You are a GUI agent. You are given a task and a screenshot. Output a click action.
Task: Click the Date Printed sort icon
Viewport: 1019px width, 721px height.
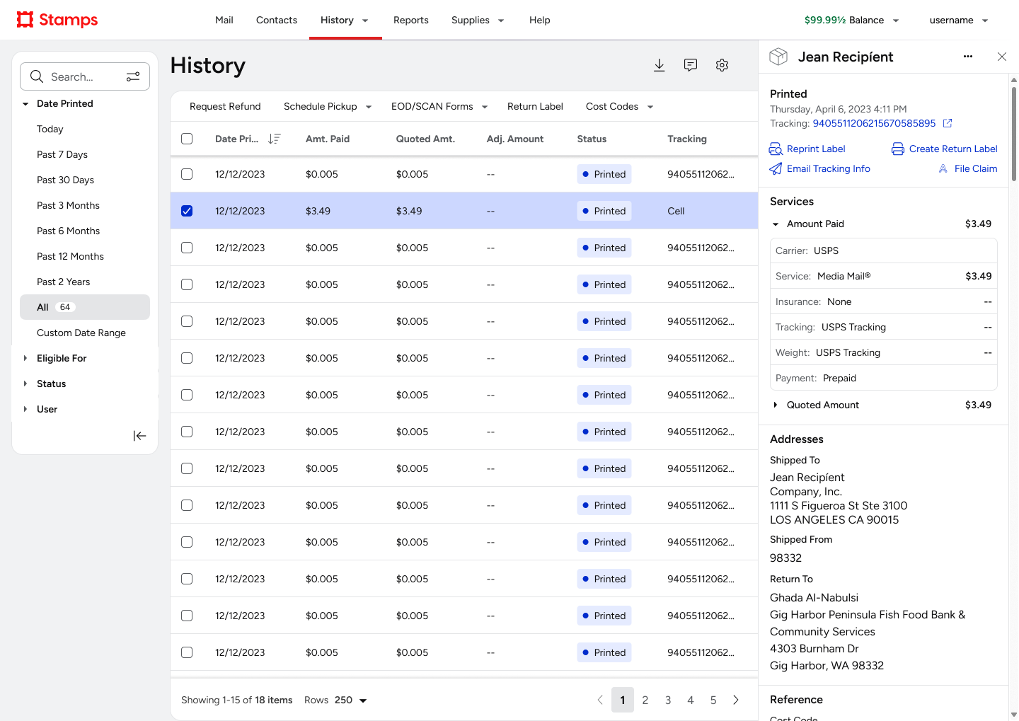click(275, 139)
